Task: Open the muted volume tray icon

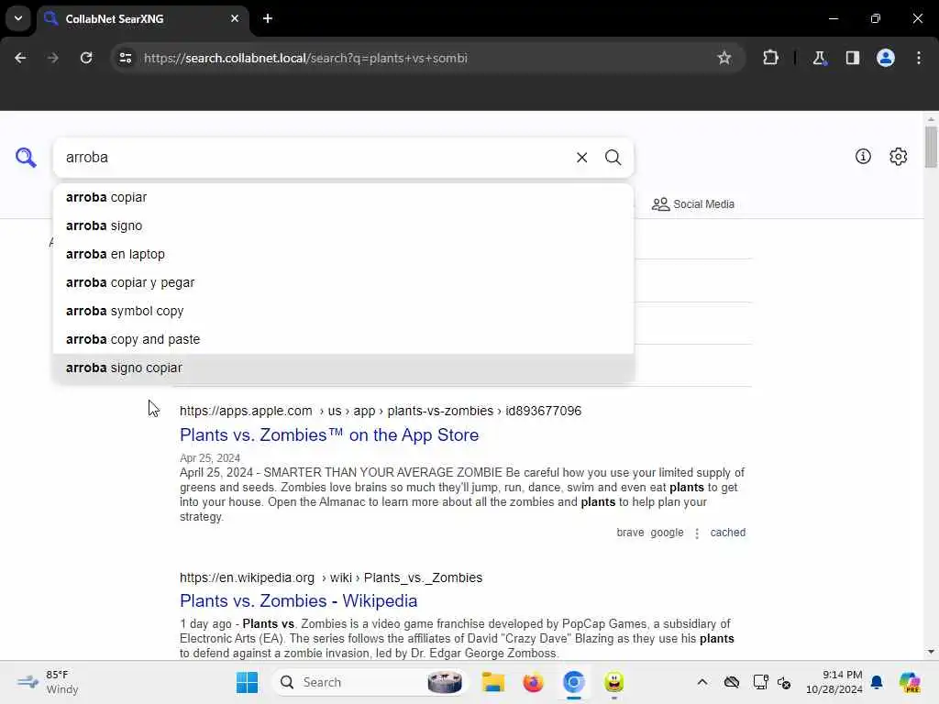Action: pyautogui.click(x=785, y=682)
